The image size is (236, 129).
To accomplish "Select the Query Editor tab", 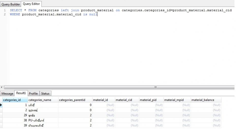I will tap(31, 4).
